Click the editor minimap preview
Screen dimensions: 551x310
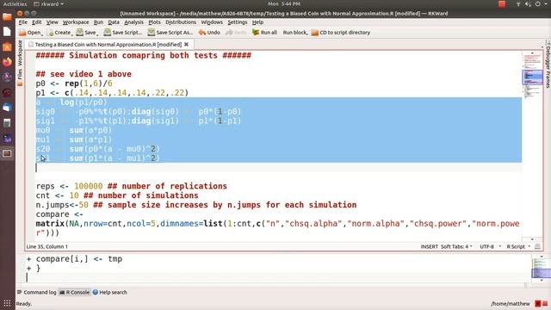(x=532, y=77)
